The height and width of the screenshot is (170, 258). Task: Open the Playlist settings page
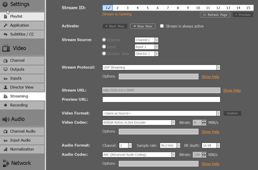tap(16, 16)
